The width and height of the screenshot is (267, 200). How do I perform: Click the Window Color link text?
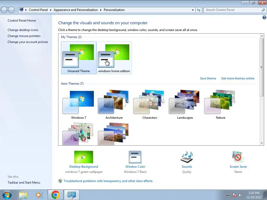135,167
